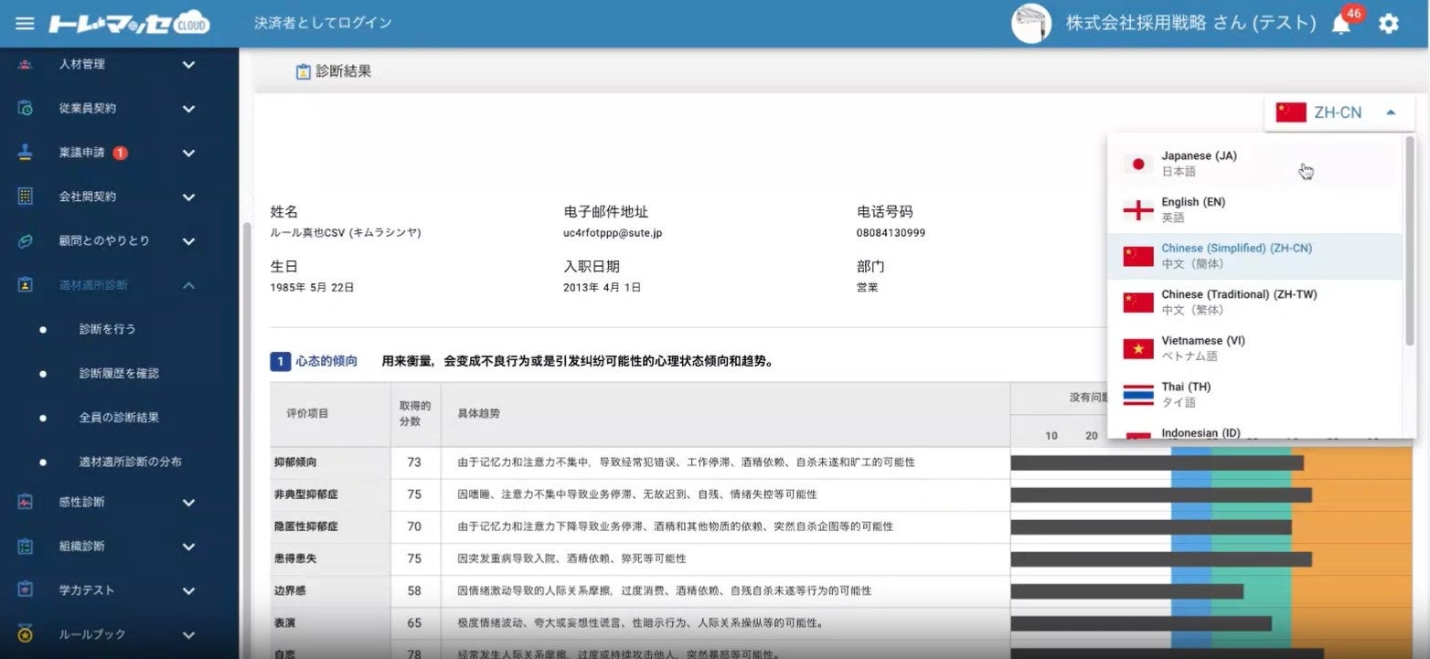The width and height of the screenshot is (1430, 659).
Task: Click score 65 in the 表演 row
Action: point(415,622)
